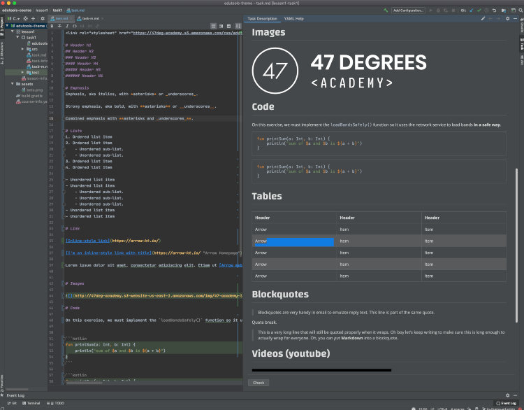Collapse the task1 tree node
Viewport: 524px width, 410px height.
(17, 37)
